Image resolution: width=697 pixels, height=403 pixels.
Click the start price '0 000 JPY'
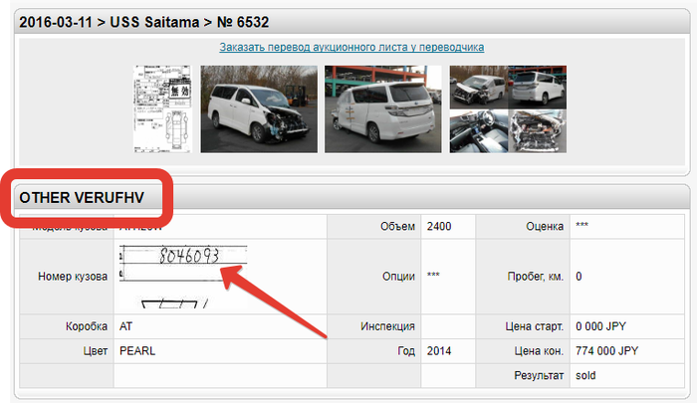(600, 326)
